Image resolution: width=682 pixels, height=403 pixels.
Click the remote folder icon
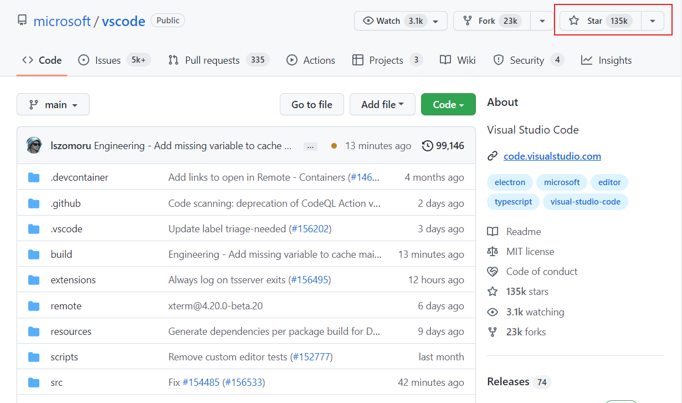(34, 306)
